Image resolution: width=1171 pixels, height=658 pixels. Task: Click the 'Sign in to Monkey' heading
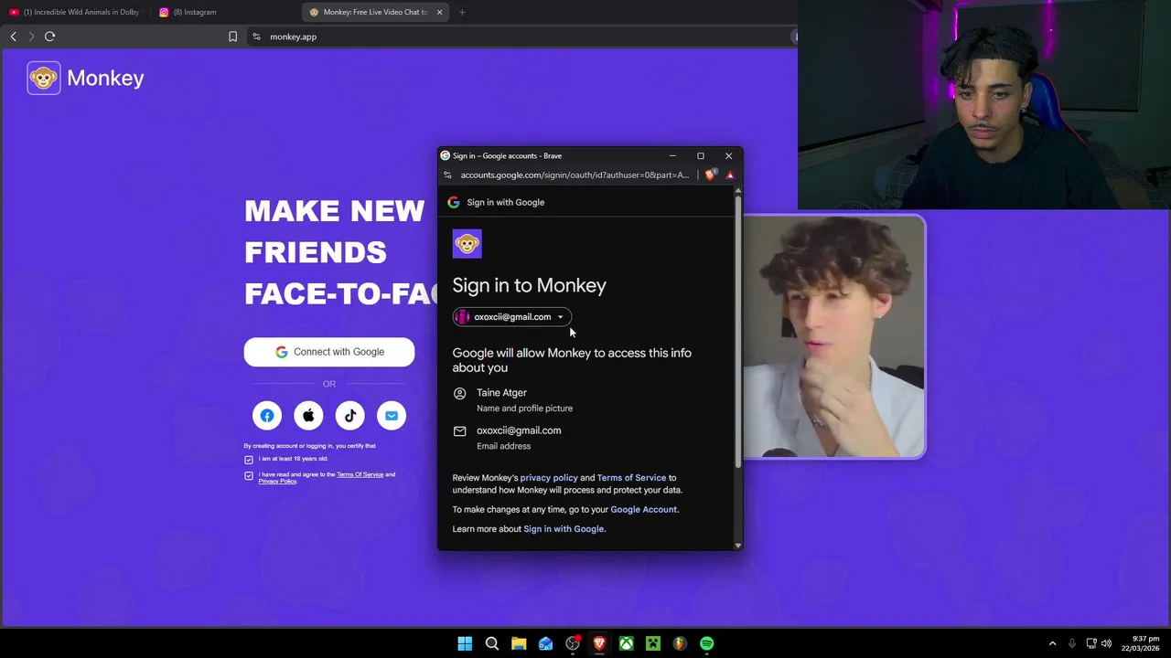(x=529, y=285)
